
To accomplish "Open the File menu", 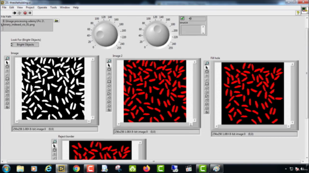I will tap(4, 8).
